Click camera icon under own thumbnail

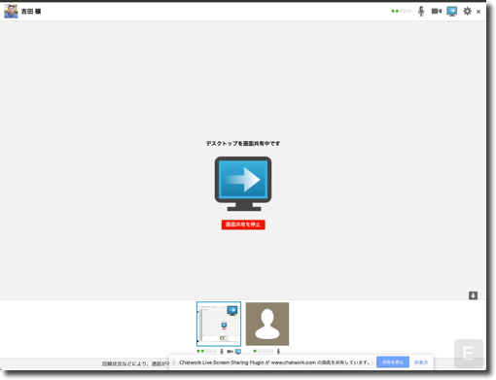tap(230, 352)
